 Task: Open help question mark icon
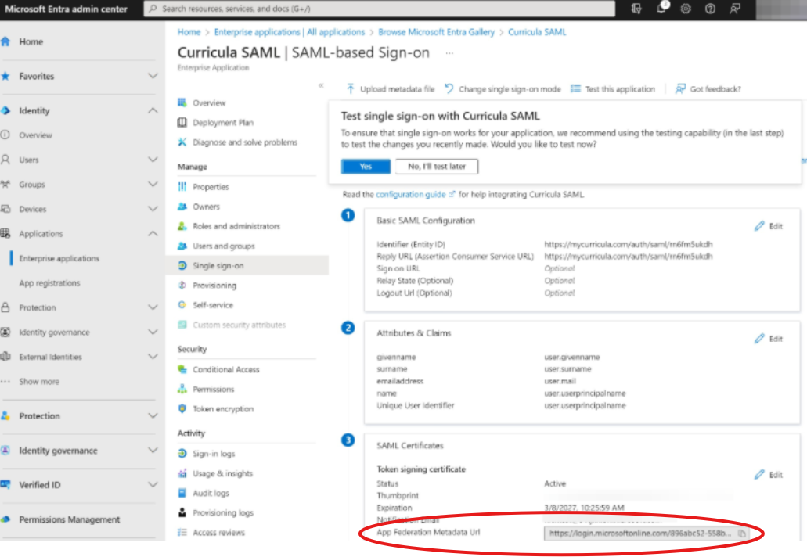pyautogui.click(x=710, y=9)
